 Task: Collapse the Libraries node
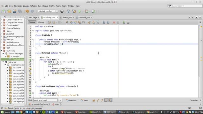coord(3,62)
